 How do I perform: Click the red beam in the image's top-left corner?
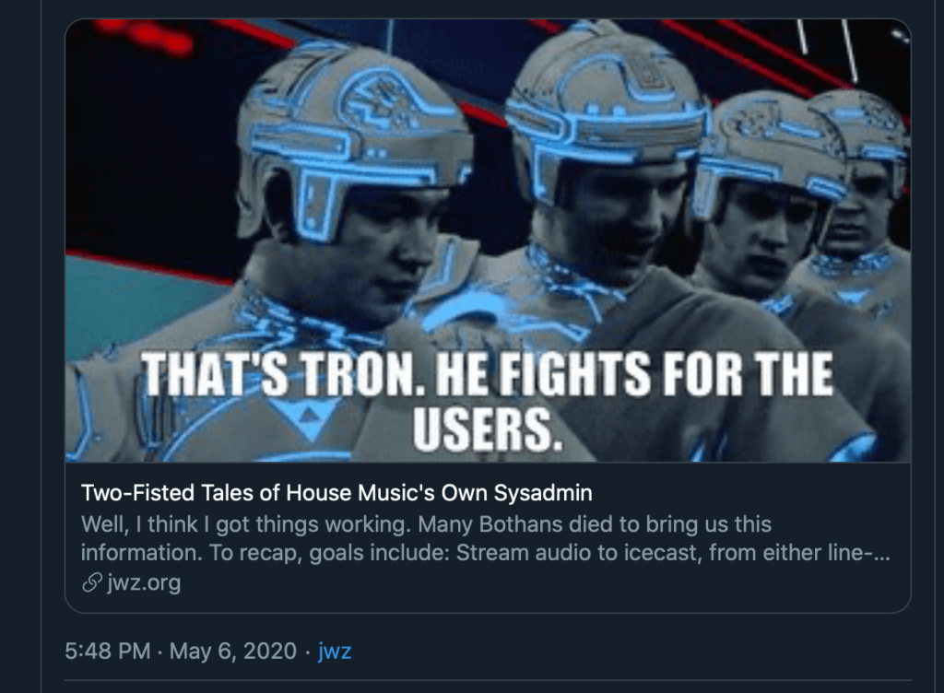pos(138,35)
